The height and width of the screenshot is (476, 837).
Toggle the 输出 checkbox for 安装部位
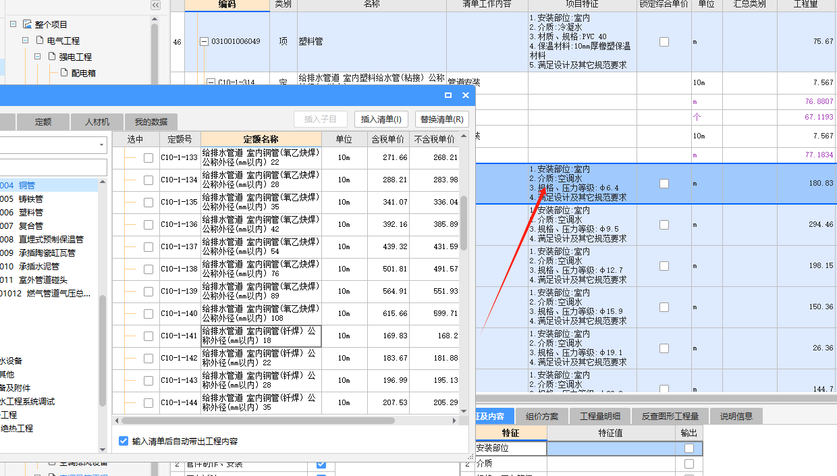[689, 448]
